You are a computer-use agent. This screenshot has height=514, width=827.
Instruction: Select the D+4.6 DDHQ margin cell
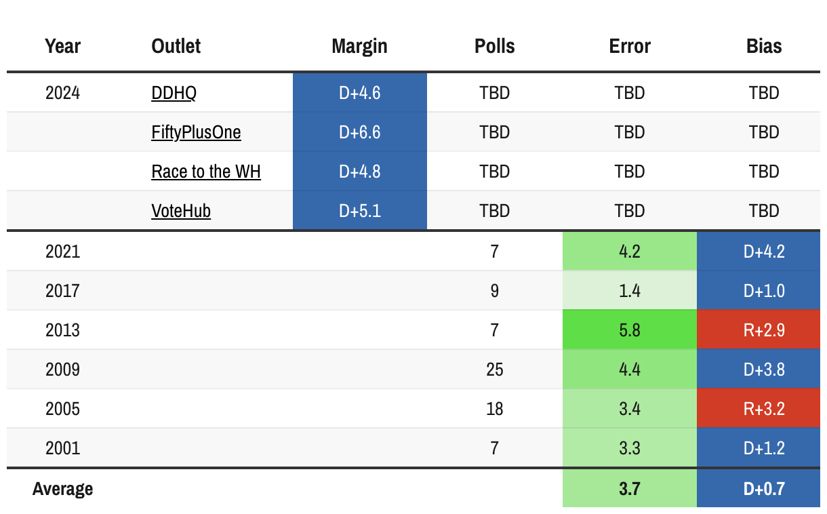pos(359,93)
